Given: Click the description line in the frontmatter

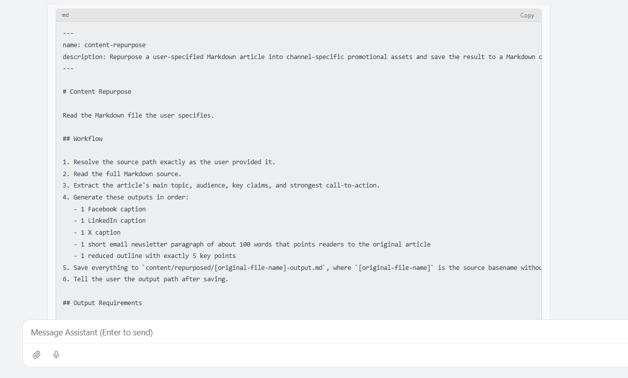Looking at the screenshot, I should coord(298,57).
